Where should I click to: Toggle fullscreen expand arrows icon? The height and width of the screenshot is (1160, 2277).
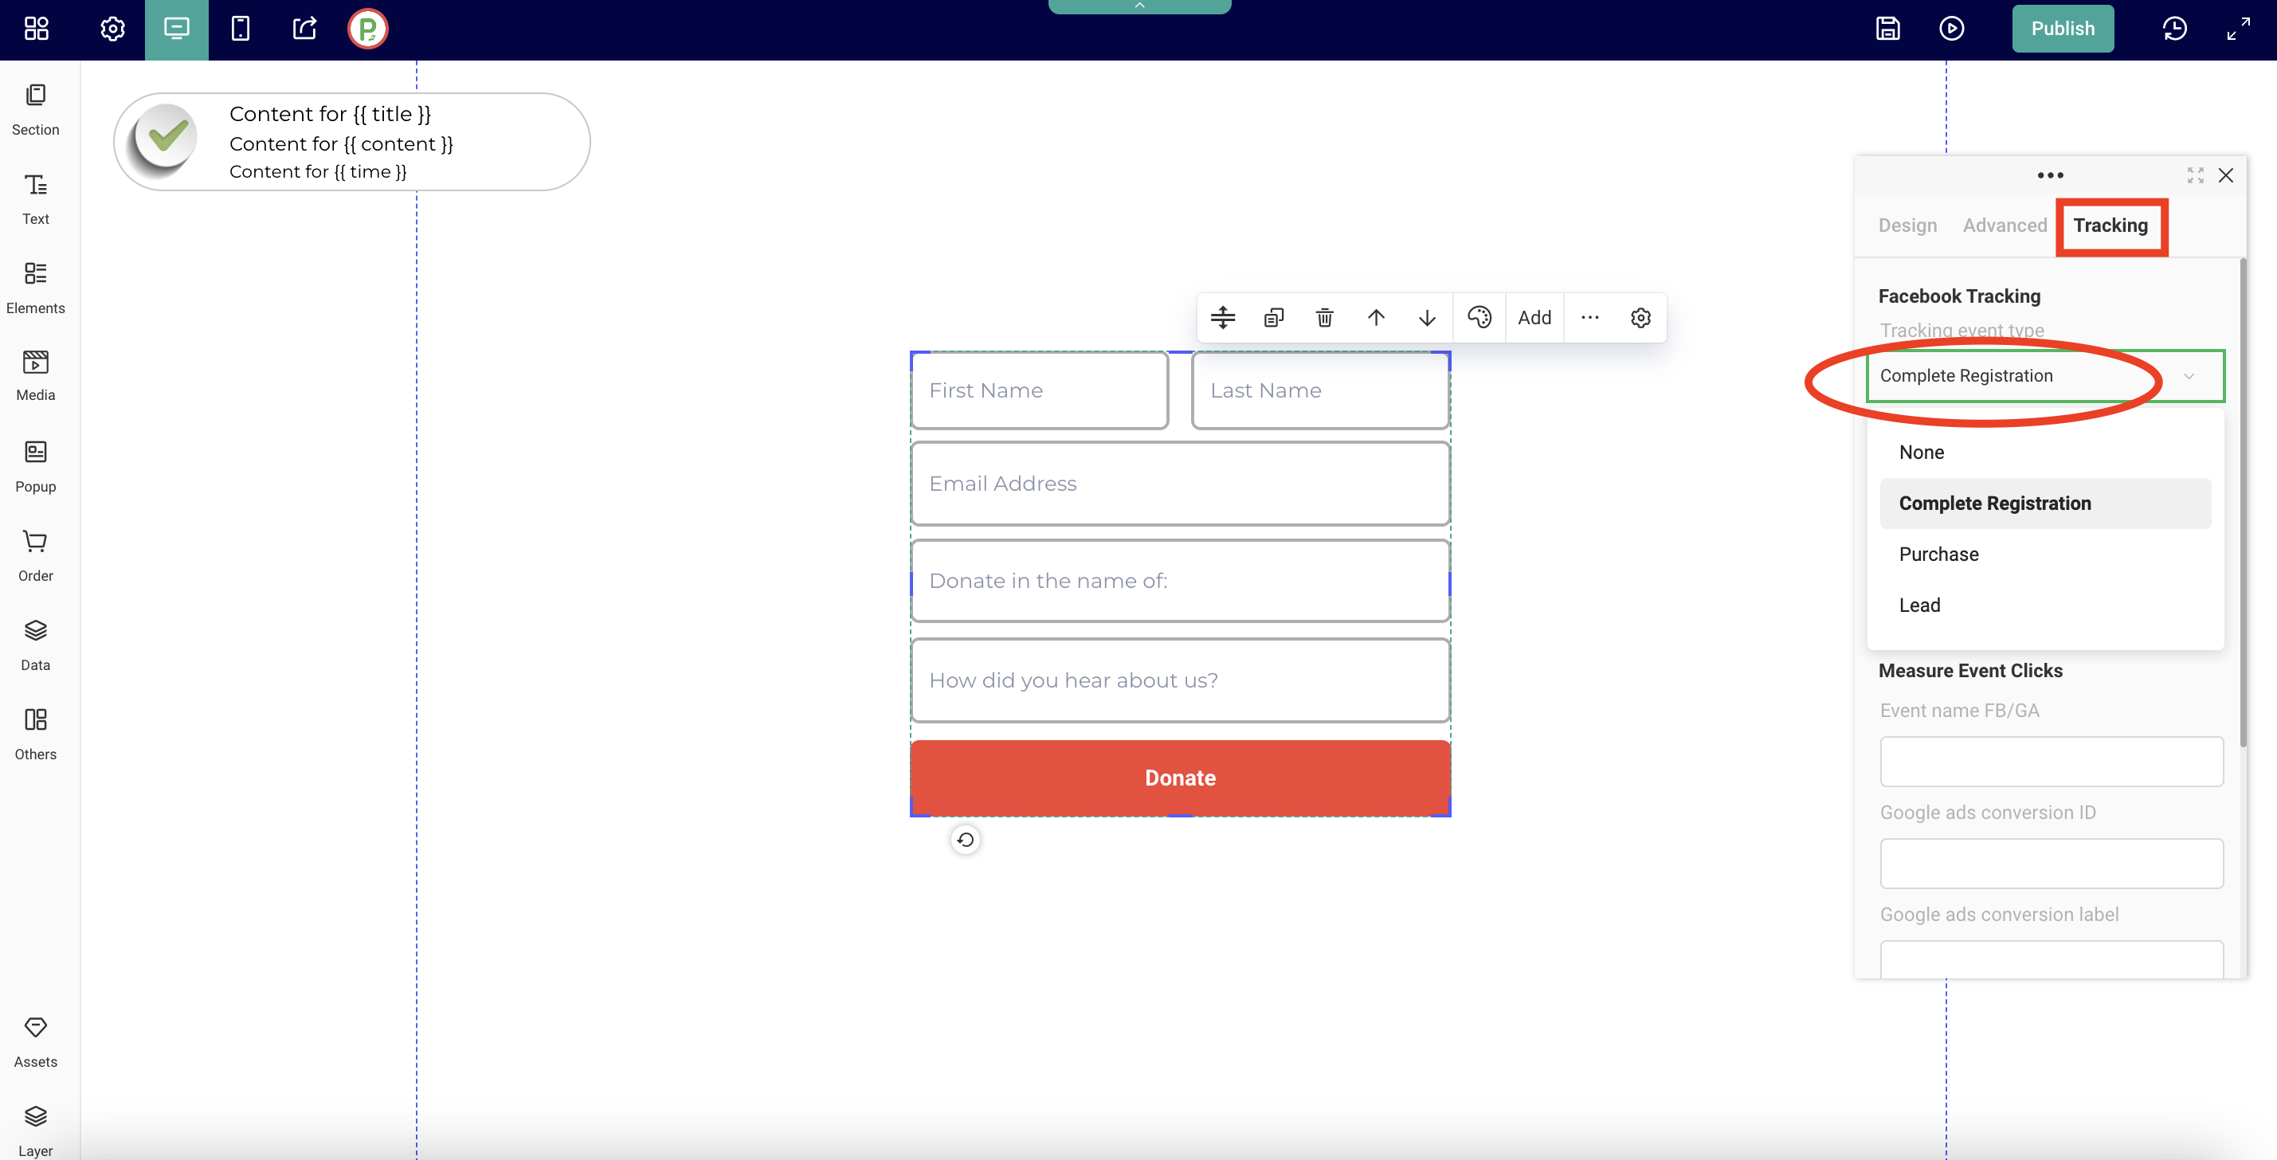[2238, 29]
